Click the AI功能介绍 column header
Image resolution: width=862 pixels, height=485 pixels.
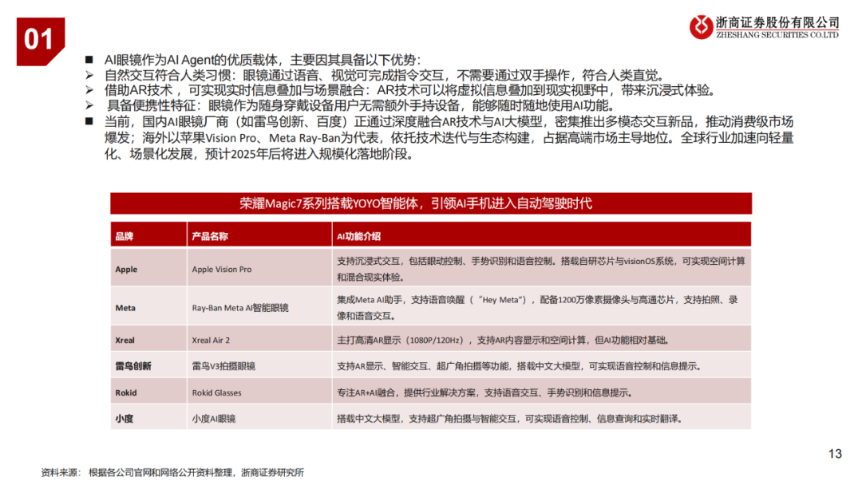pyautogui.click(x=541, y=235)
